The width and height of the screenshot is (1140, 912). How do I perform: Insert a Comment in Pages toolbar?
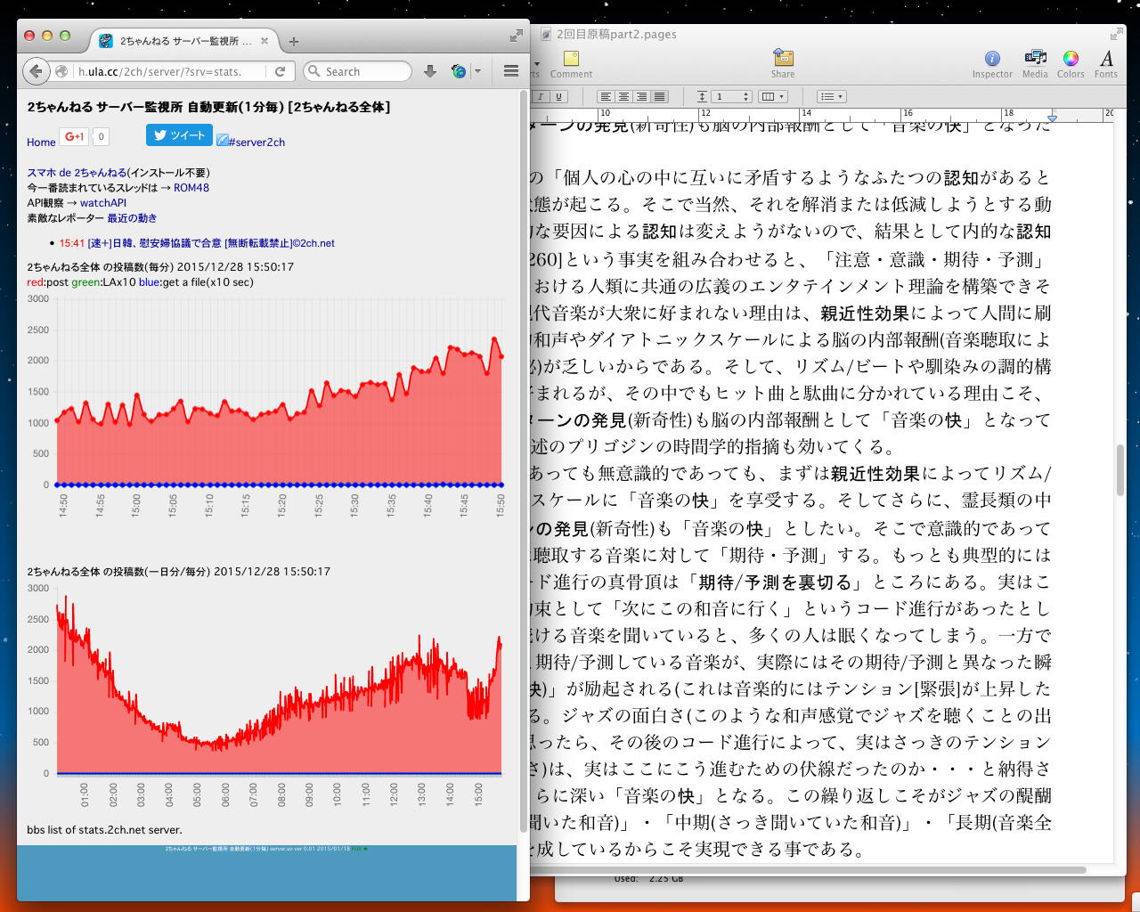(571, 64)
